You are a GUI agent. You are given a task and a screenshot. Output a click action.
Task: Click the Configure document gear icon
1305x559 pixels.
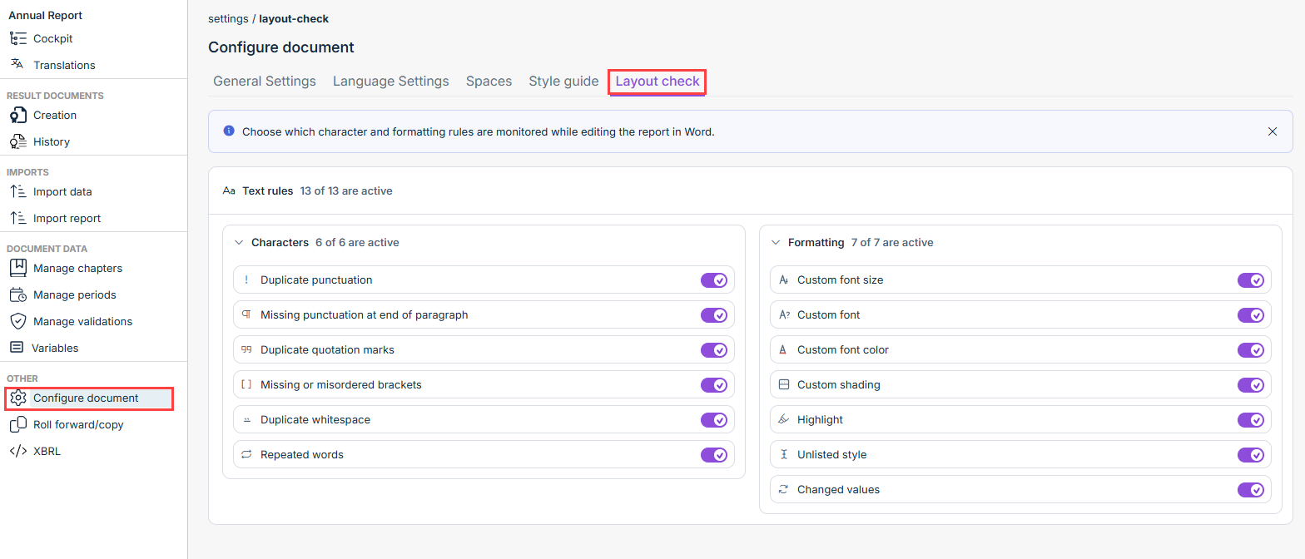tap(17, 398)
